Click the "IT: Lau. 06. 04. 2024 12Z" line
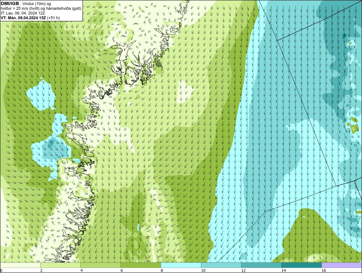Image resolution: width=362 pixels, height=273 pixels. 23,13
